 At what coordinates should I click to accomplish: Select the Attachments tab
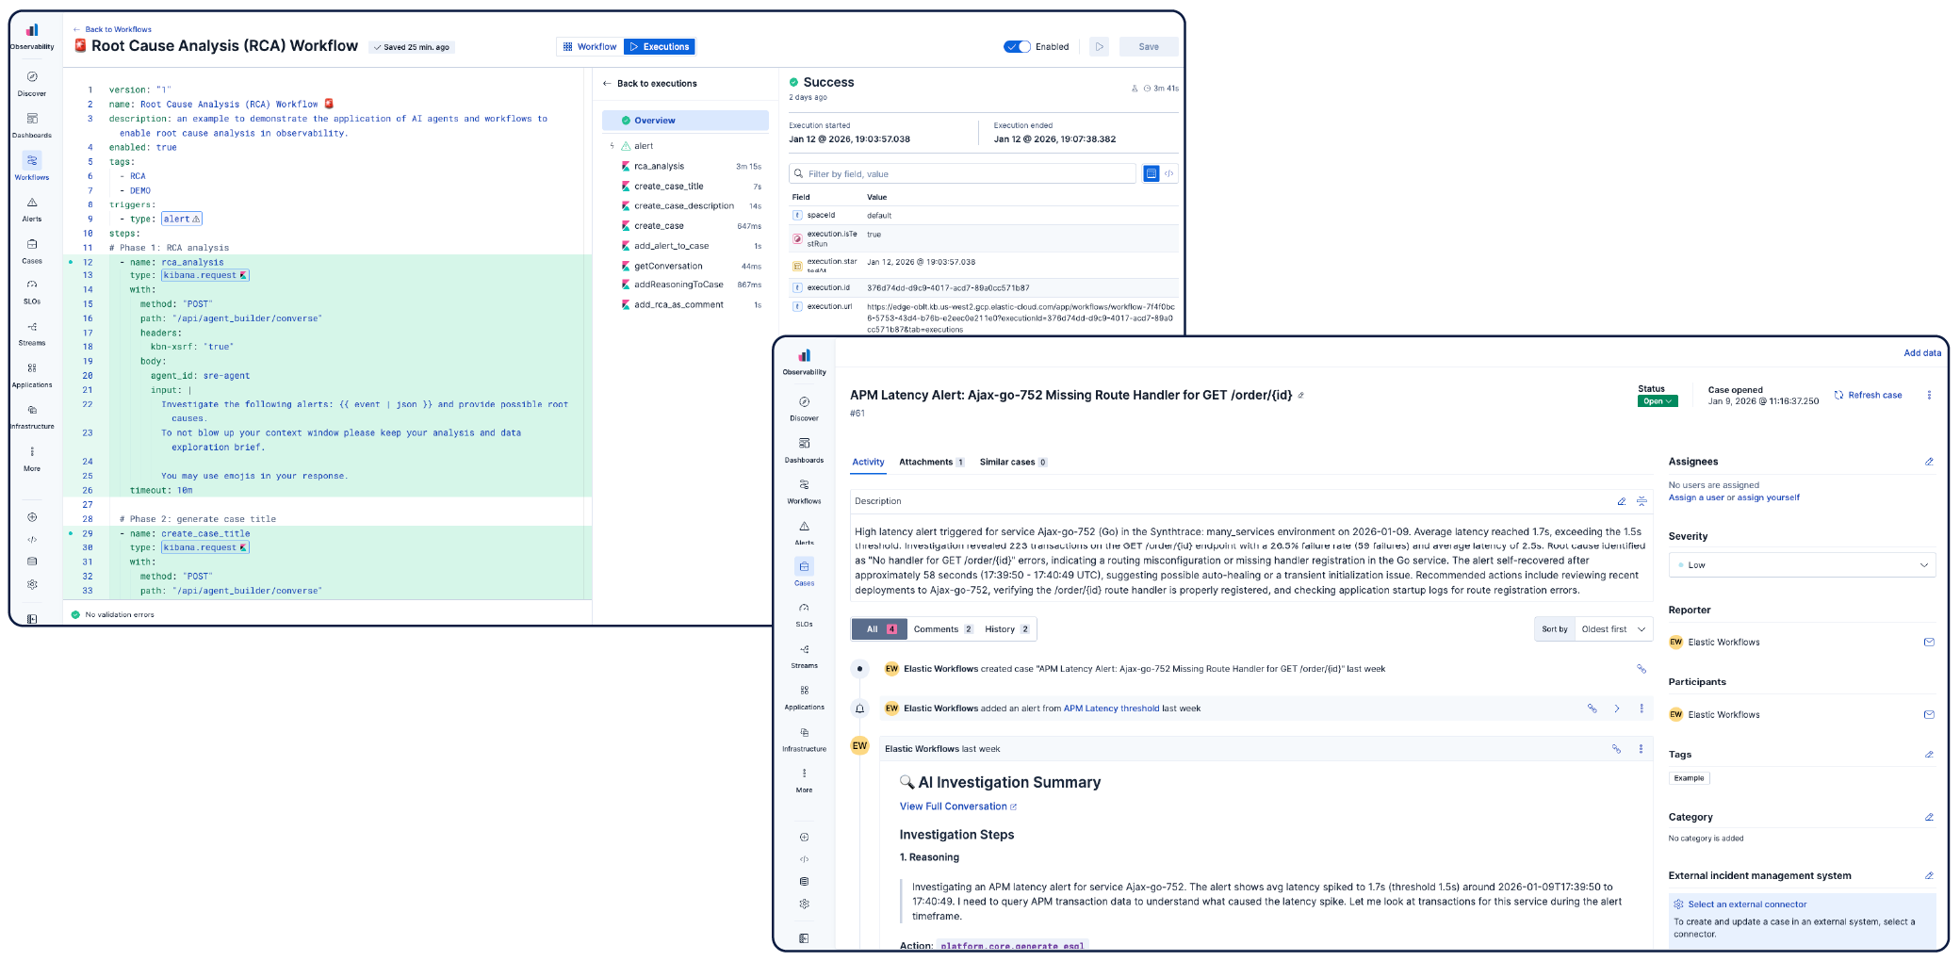(x=930, y=463)
